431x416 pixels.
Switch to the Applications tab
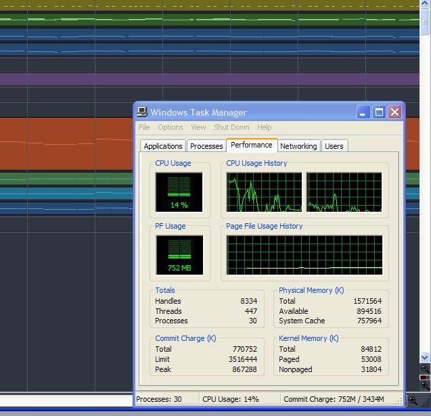click(x=163, y=146)
